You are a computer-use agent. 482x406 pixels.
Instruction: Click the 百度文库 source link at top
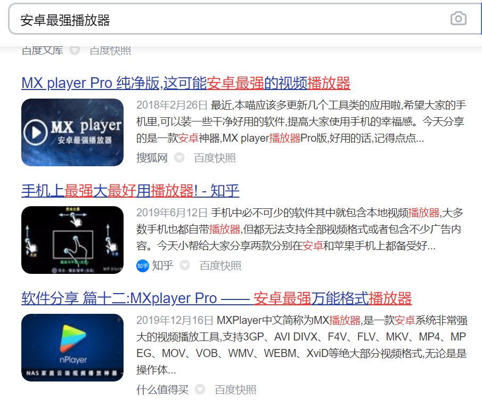pos(43,51)
